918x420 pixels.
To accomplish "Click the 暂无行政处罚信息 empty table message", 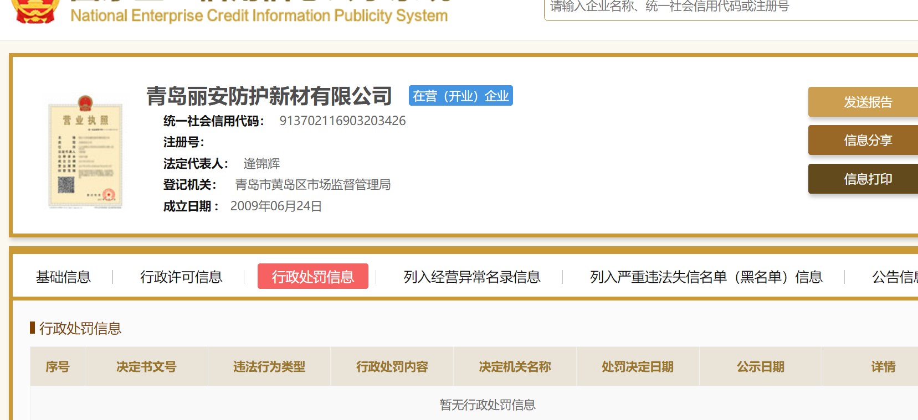I will coord(488,405).
